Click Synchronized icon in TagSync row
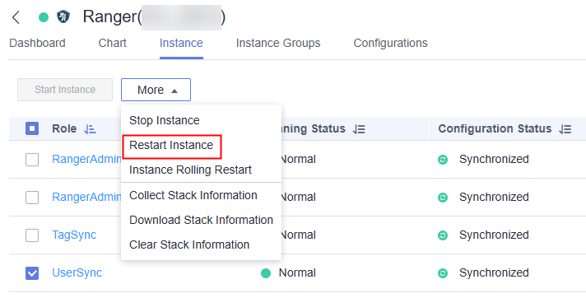Viewport: 586px width, 298px height. [443, 235]
